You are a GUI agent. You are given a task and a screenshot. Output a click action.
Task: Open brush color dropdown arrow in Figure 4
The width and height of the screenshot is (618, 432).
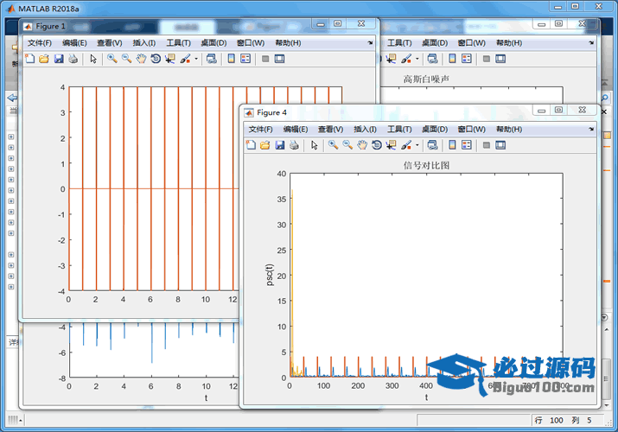pyautogui.click(x=417, y=145)
